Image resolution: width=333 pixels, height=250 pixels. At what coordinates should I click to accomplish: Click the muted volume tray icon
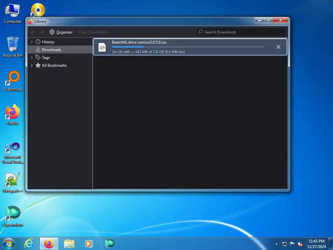click(300, 244)
